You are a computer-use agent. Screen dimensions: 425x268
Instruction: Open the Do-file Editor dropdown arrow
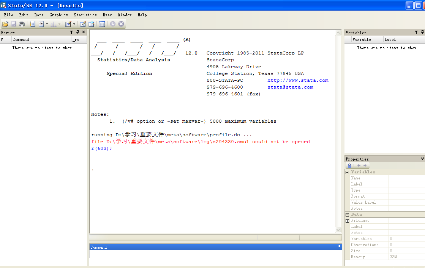pyautogui.click(x=74, y=24)
